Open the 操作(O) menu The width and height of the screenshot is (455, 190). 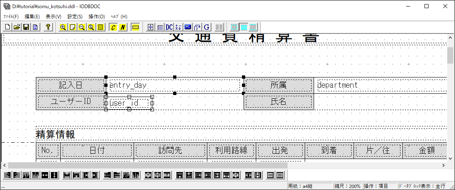pos(97,17)
